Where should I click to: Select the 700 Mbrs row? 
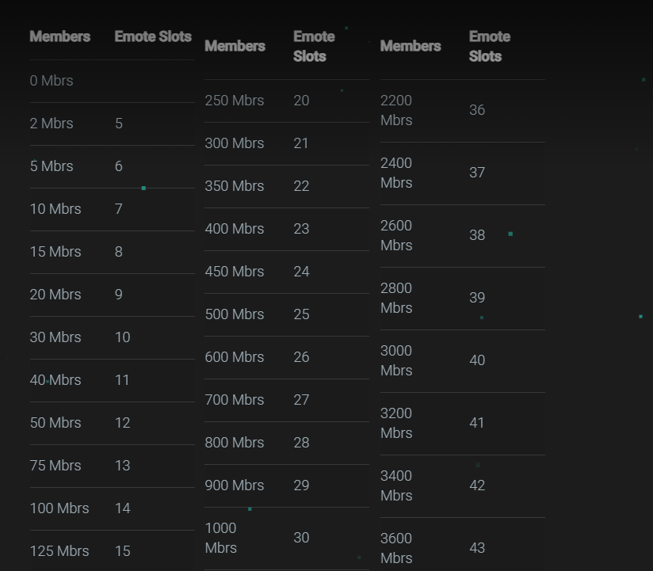click(287, 400)
